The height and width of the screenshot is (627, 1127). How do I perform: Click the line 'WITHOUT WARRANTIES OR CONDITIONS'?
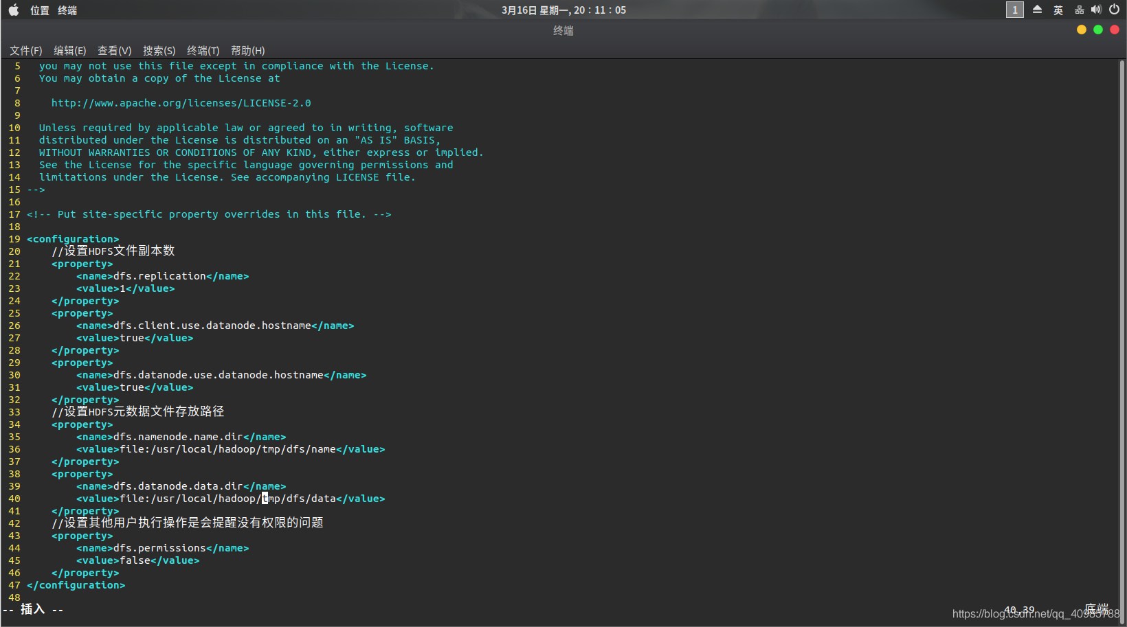pos(261,152)
